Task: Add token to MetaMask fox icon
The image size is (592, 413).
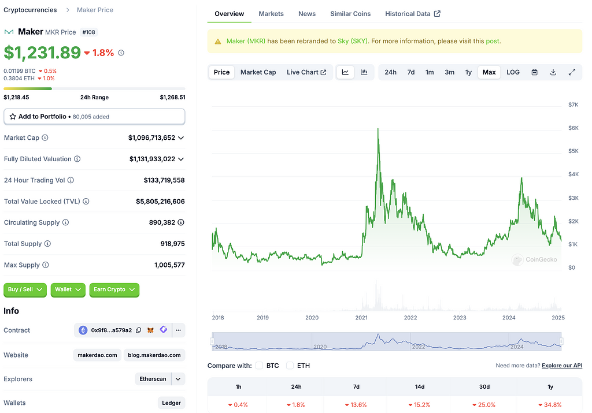Action: 150,330
